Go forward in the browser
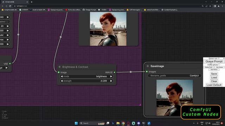Screen dimensions: 225x126 [6, 6]
